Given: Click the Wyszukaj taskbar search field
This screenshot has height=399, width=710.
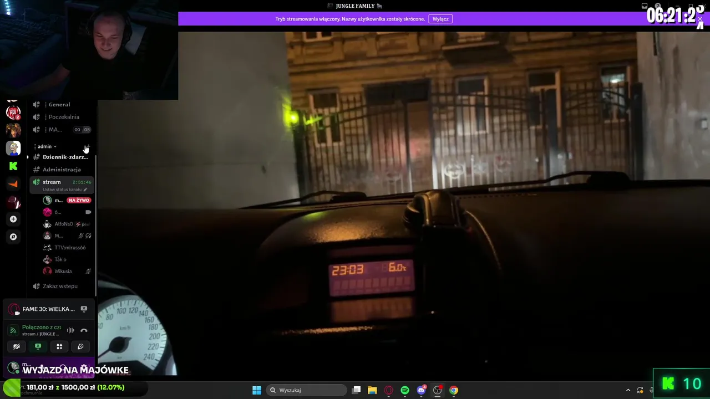Looking at the screenshot, I should point(306,390).
